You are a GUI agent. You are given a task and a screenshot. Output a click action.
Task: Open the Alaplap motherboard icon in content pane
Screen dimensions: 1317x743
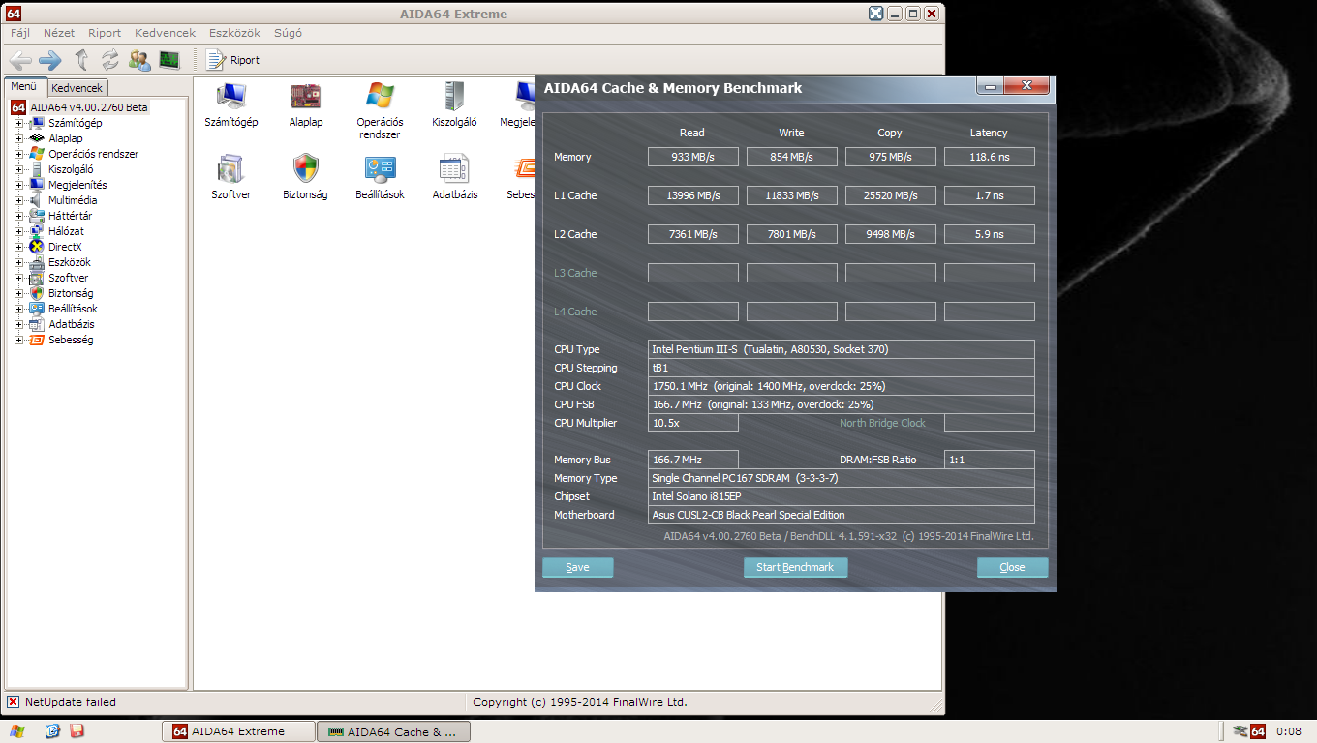click(306, 104)
